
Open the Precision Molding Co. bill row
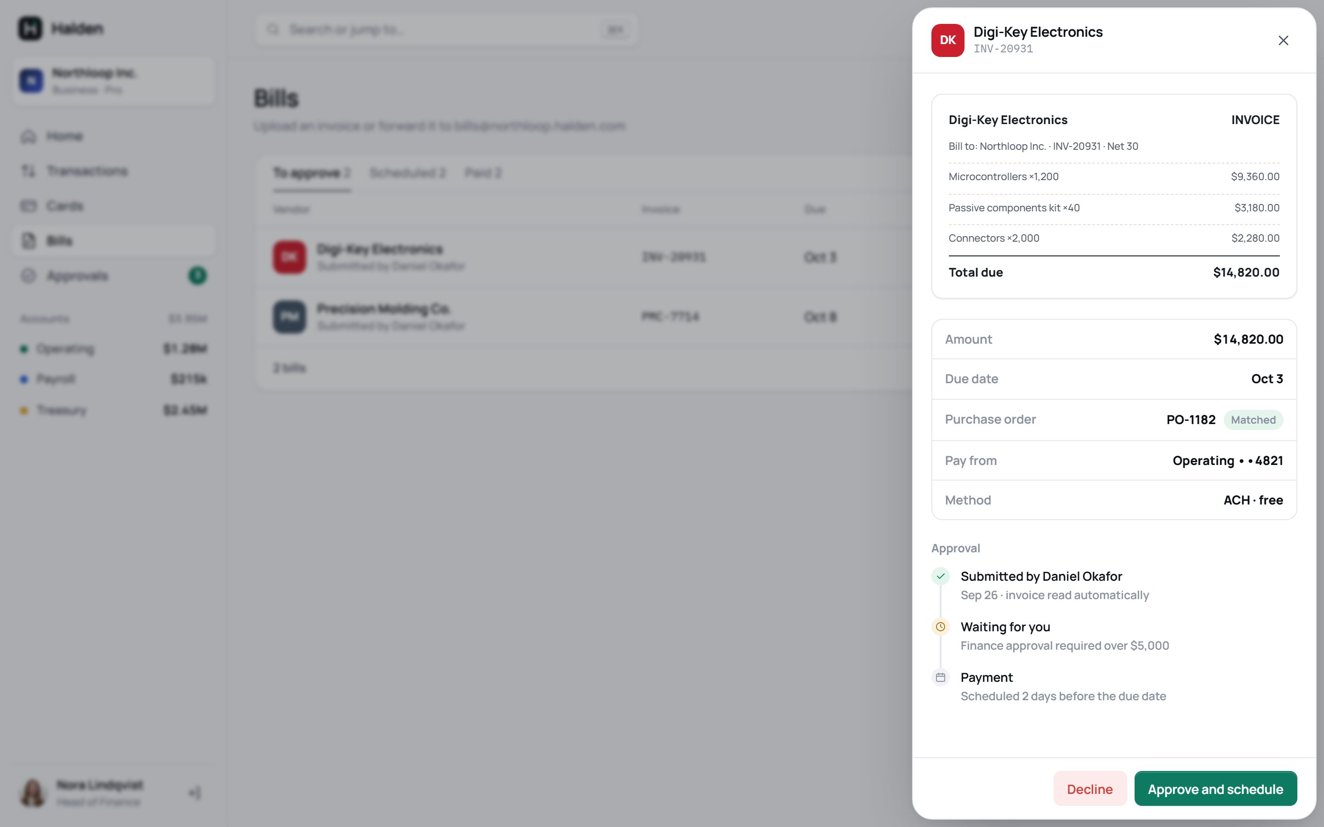584,317
